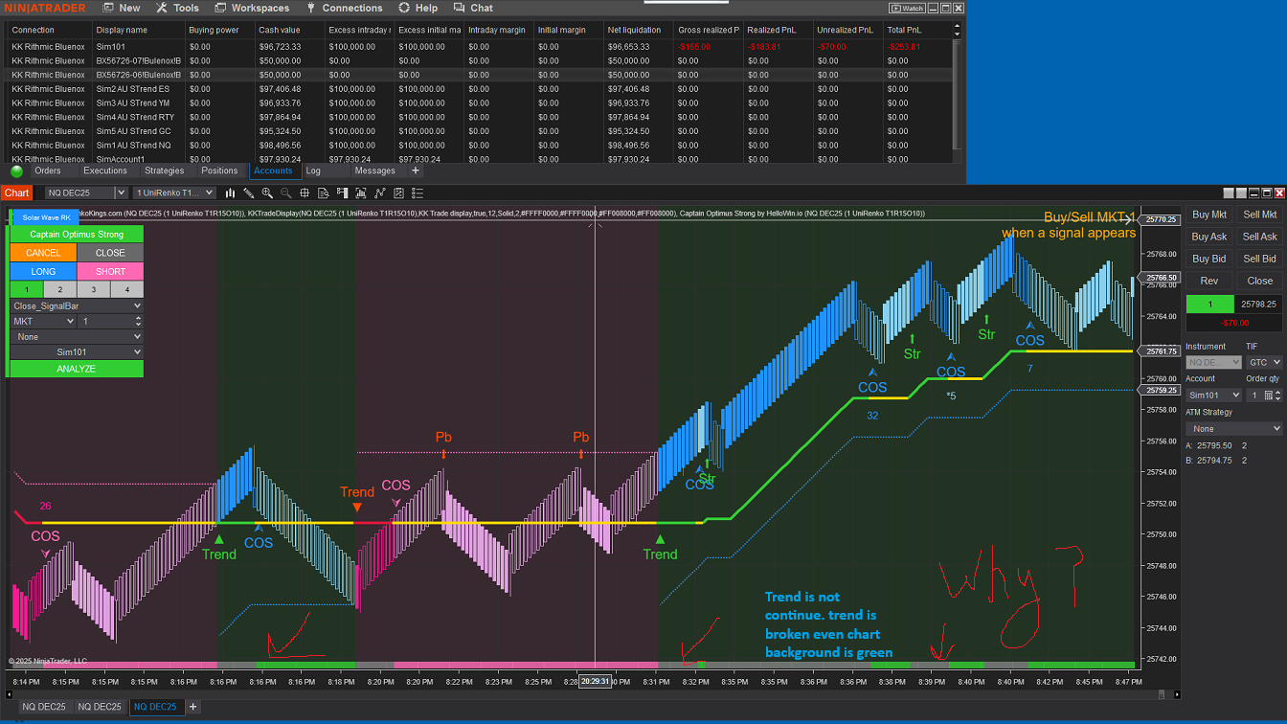Viewport: 1287px width, 724px height.
Task: Open the Workspaces menu
Action: point(251,8)
